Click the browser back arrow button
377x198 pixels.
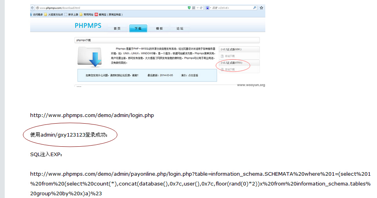tap(33, 8)
